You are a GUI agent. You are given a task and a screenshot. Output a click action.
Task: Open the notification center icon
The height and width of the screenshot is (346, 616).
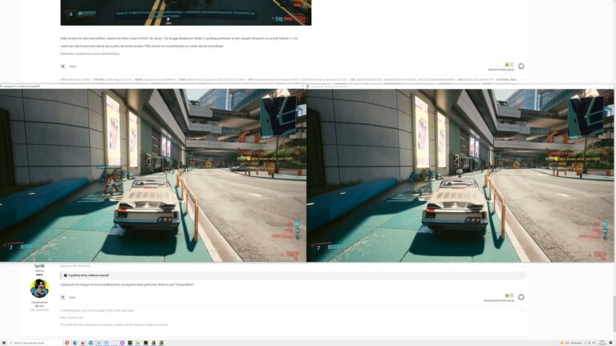pyautogui.click(x=611, y=343)
